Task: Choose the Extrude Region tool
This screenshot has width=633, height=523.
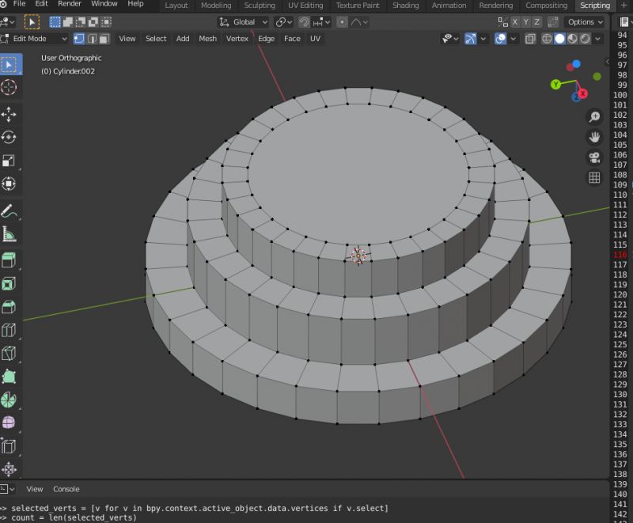Action: [x=9, y=260]
